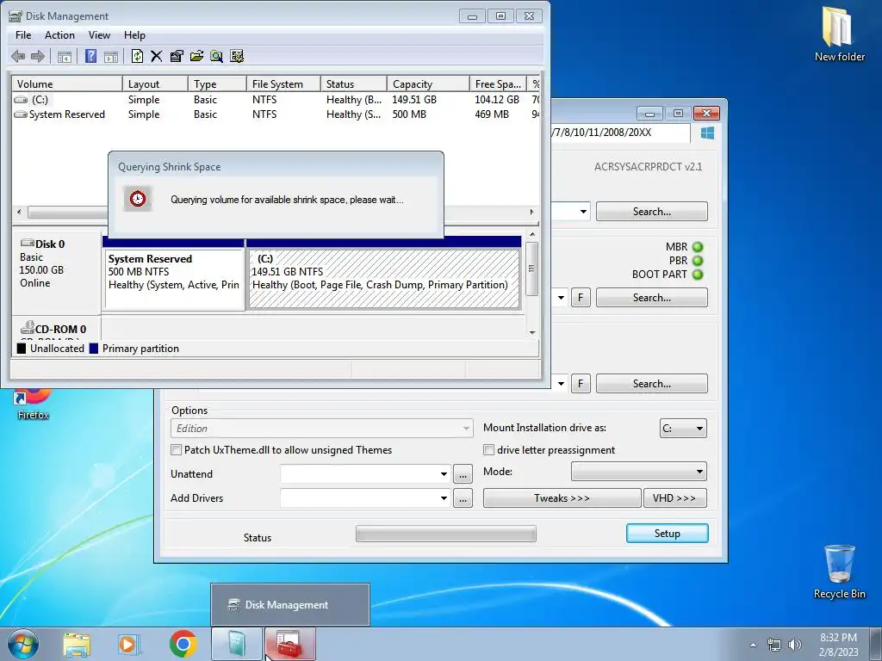Select the System Reserved row in volume list
Screen dimensions: 882x661
[x=275, y=114]
